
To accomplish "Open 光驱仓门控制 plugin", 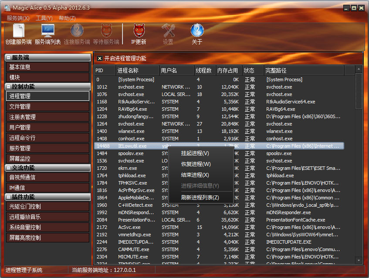I will tap(47, 206).
